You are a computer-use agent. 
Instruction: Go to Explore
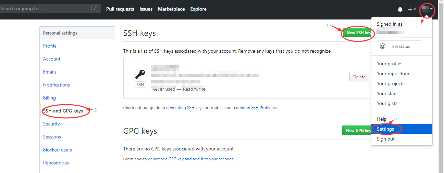[198, 9]
